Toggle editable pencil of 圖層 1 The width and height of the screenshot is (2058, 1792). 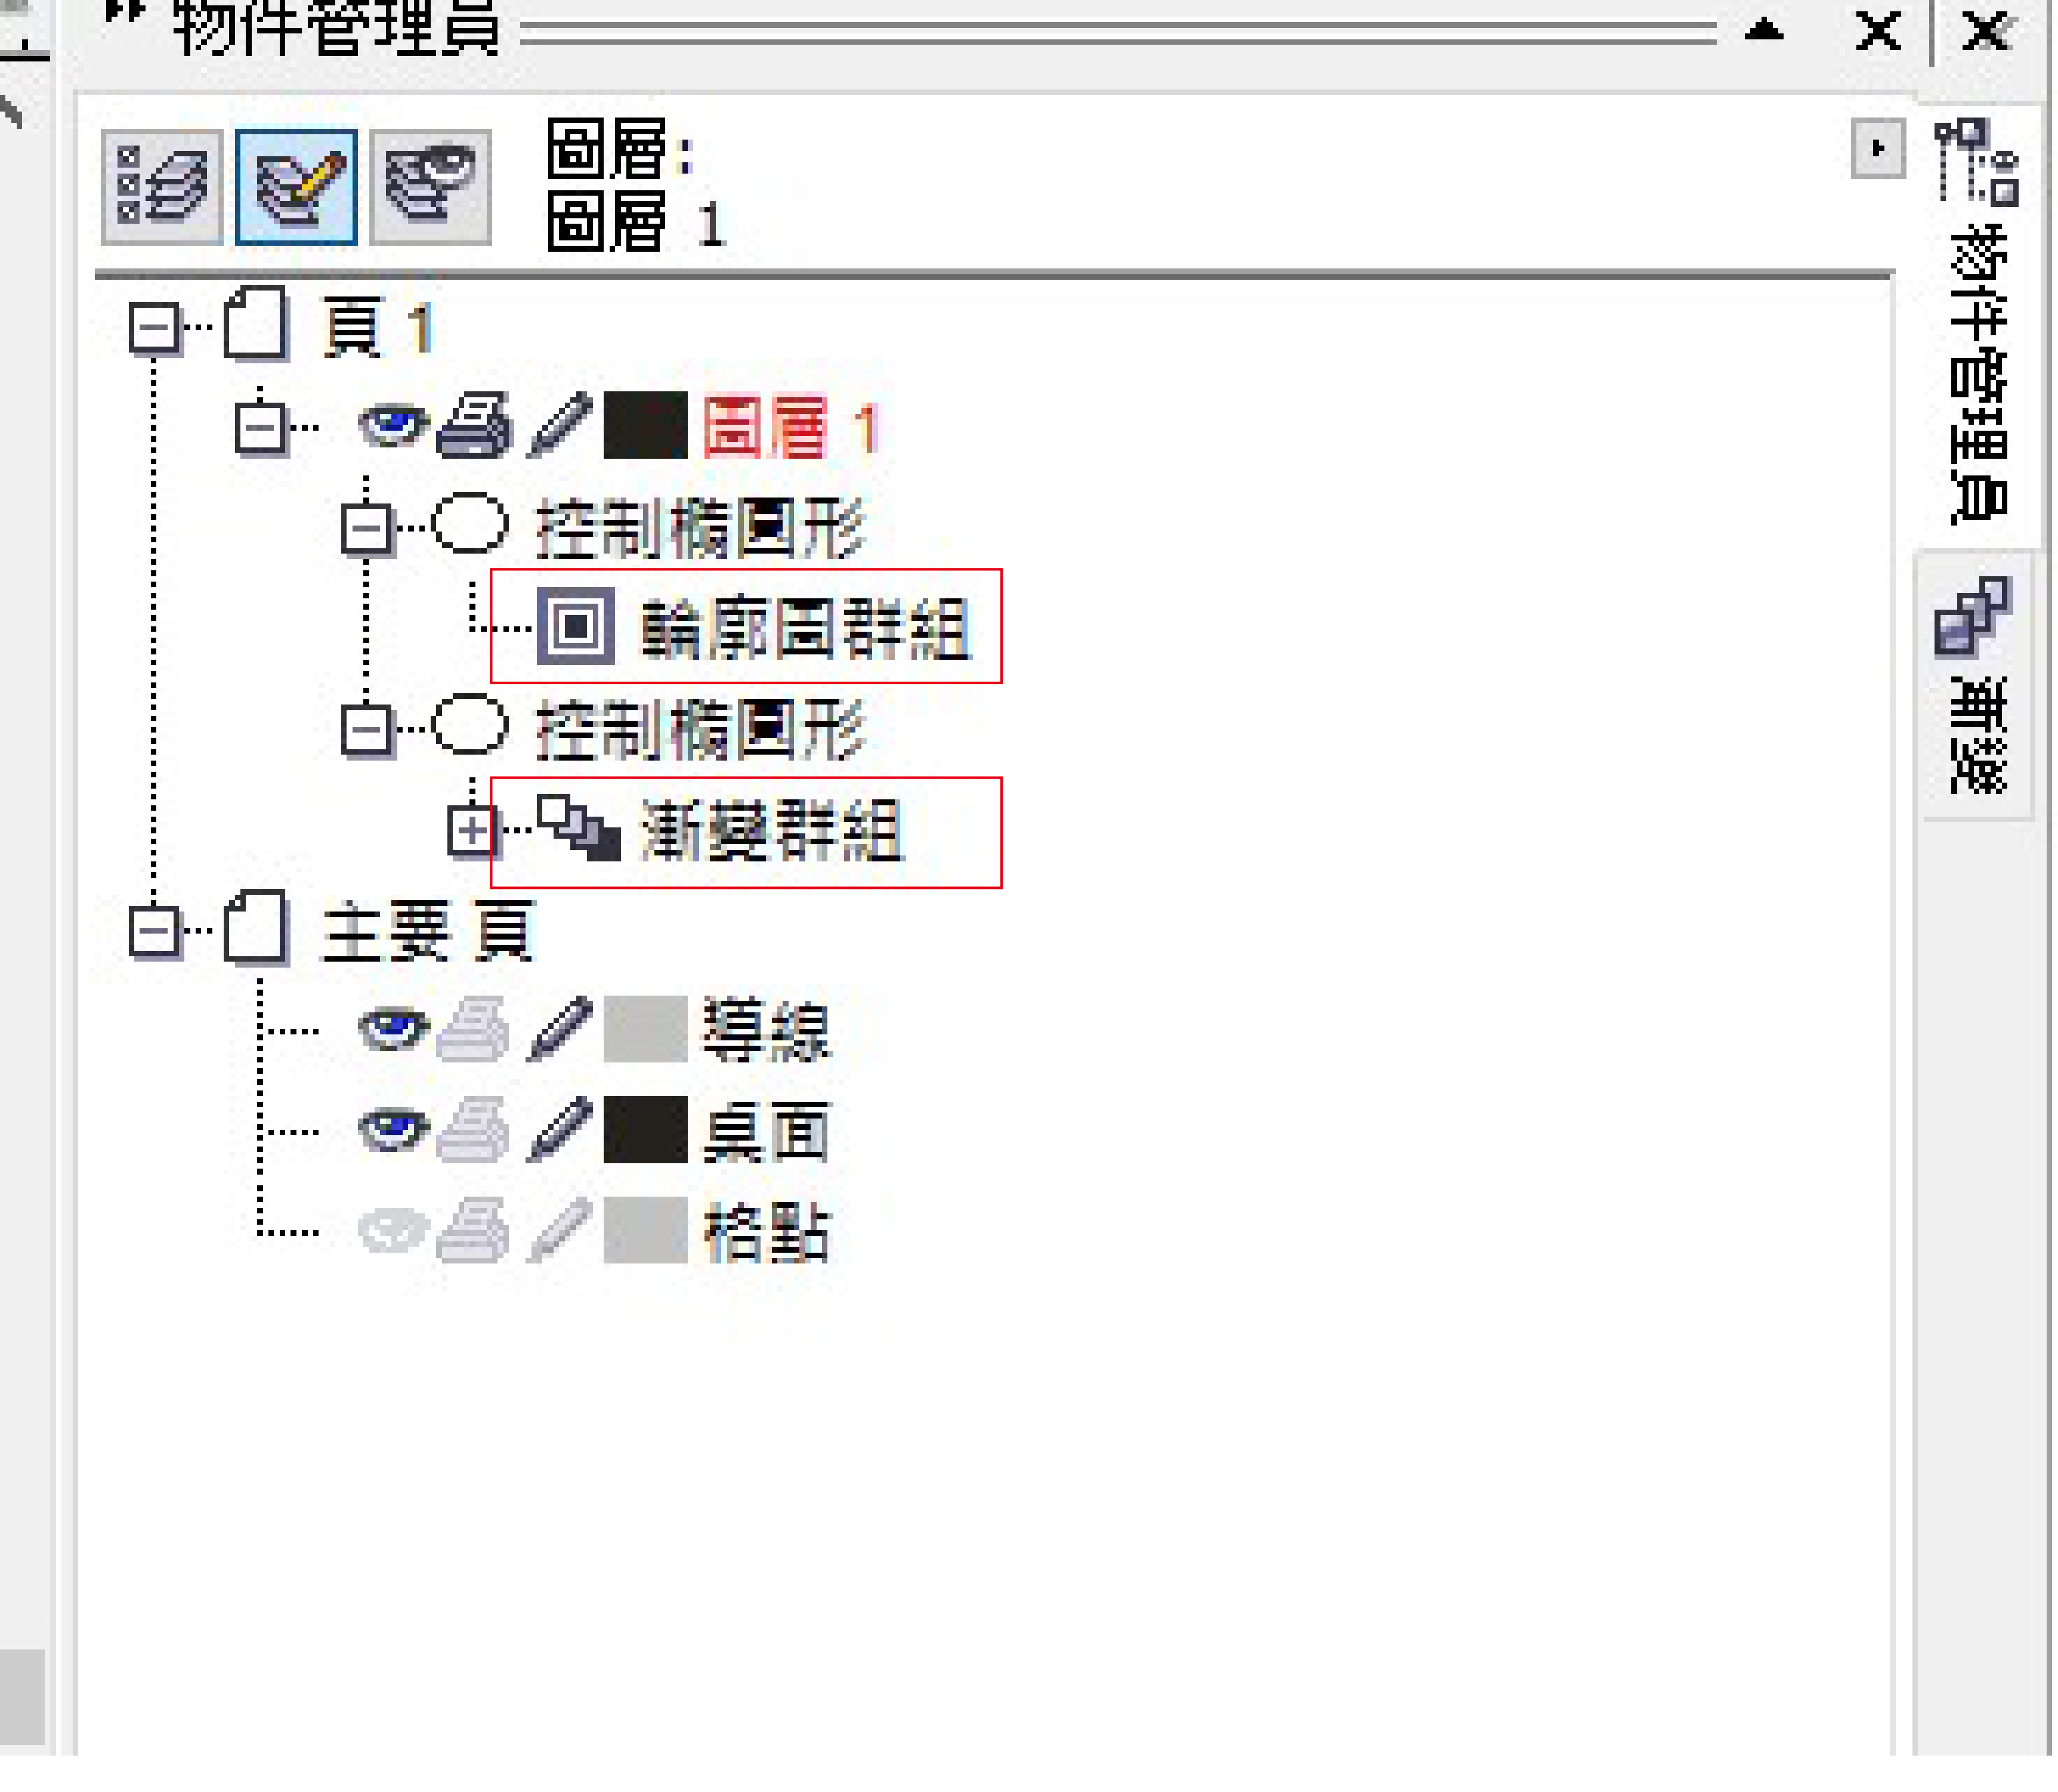pyautogui.click(x=560, y=427)
